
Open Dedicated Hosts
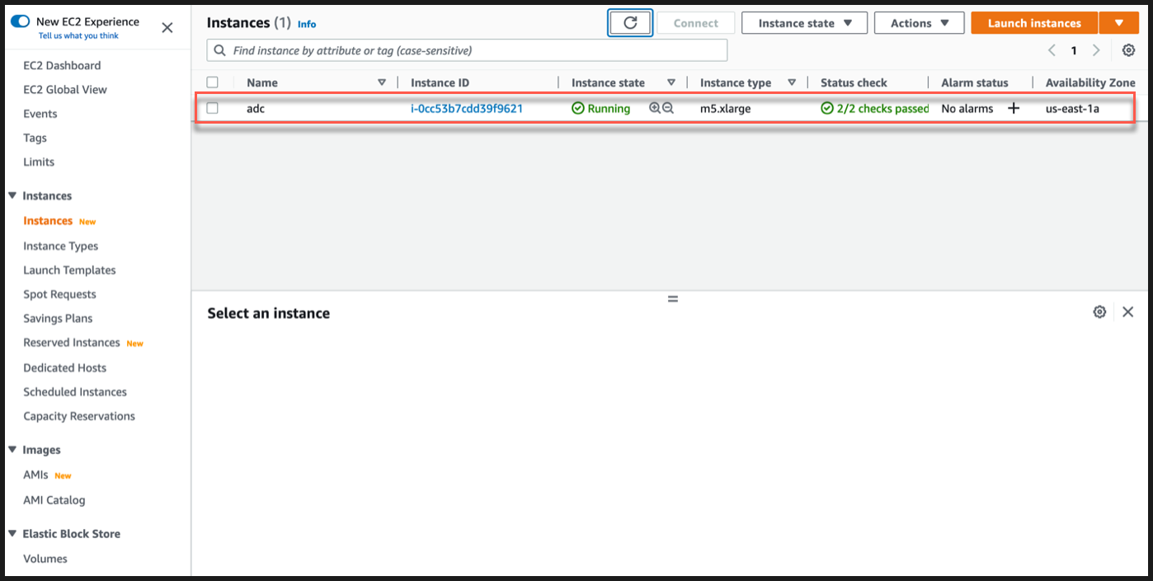pos(64,368)
